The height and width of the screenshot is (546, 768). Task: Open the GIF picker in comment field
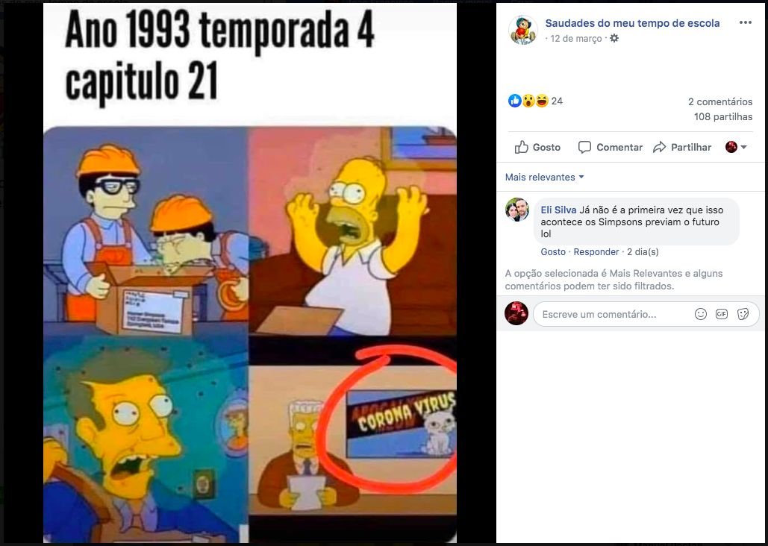[722, 314]
